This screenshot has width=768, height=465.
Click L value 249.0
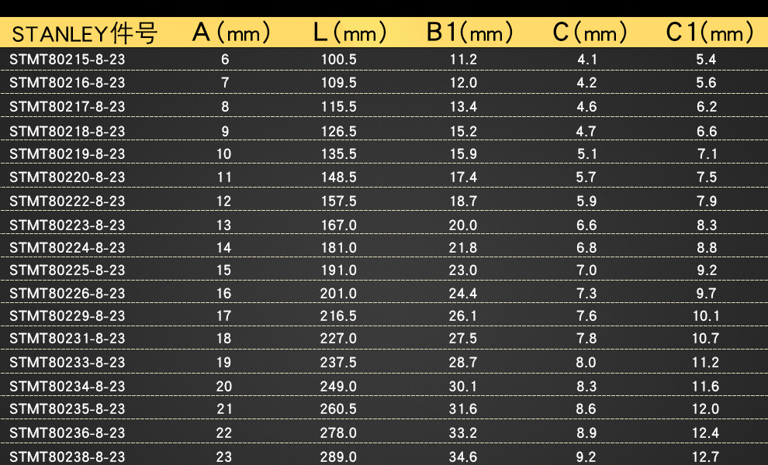tap(338, 386)
